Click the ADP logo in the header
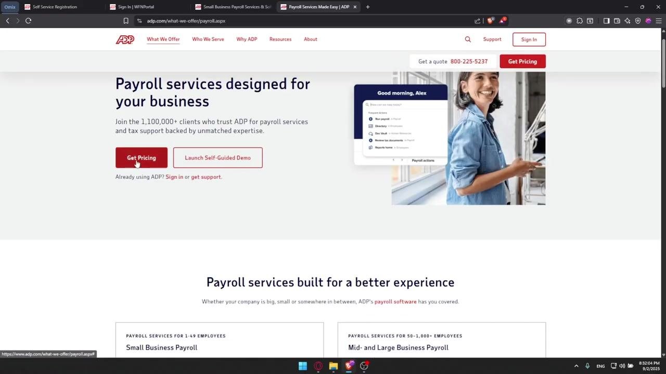The height and width of the screenshot is (374, 666). click(x=125, y=39)
